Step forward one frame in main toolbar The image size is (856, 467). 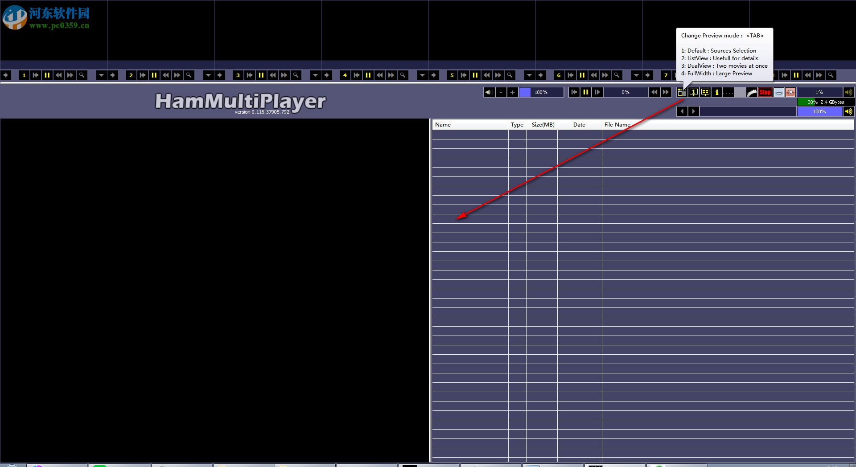point(597,92)
